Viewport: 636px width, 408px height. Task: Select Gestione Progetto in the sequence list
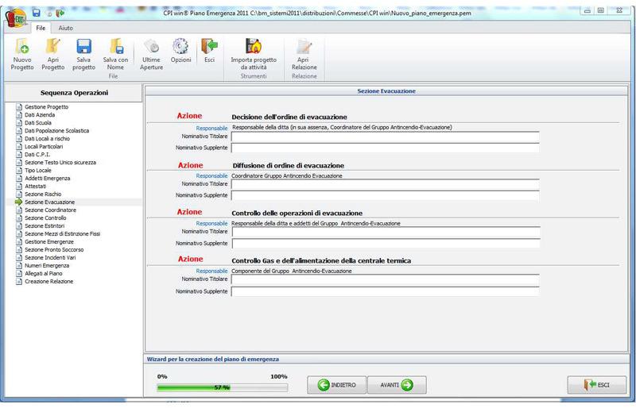(46, 106)
